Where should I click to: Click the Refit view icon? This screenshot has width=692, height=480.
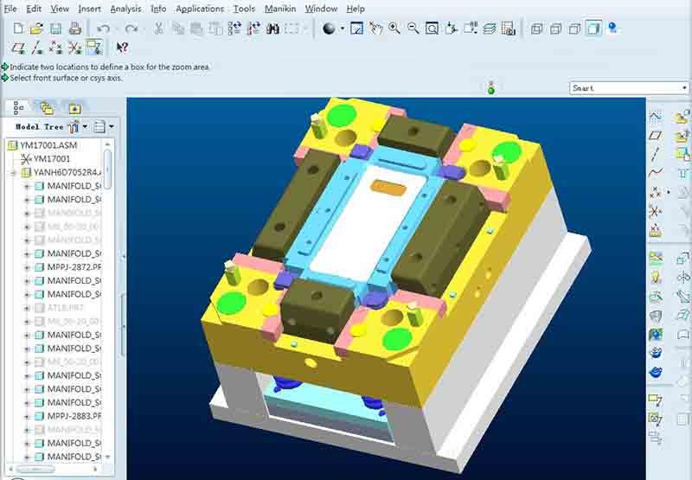432,29
